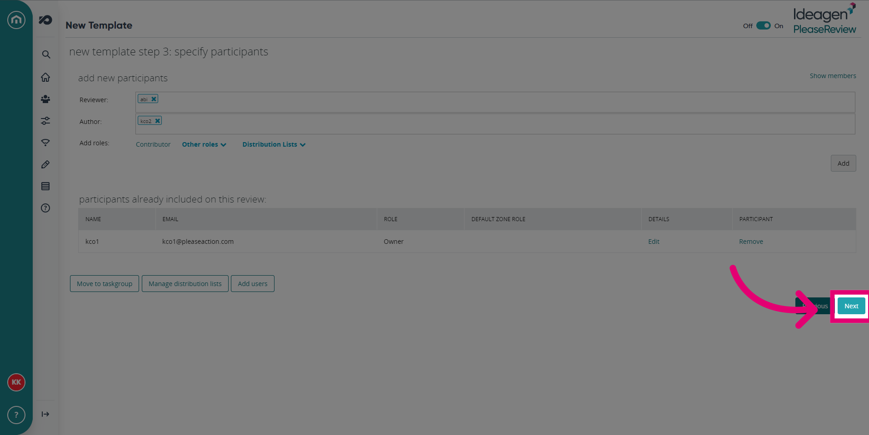The image size is (869, 435).
Task: Expand the sidebar with the arrow icon
Action: pos(45,414)
